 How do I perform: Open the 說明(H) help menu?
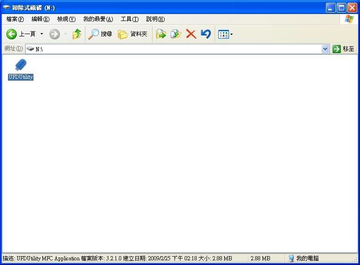click(155, 19)
